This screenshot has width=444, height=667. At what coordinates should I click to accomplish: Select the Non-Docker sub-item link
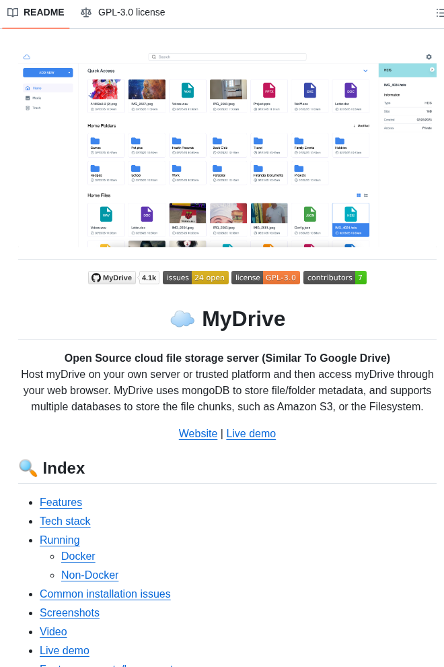click(89, 575)
